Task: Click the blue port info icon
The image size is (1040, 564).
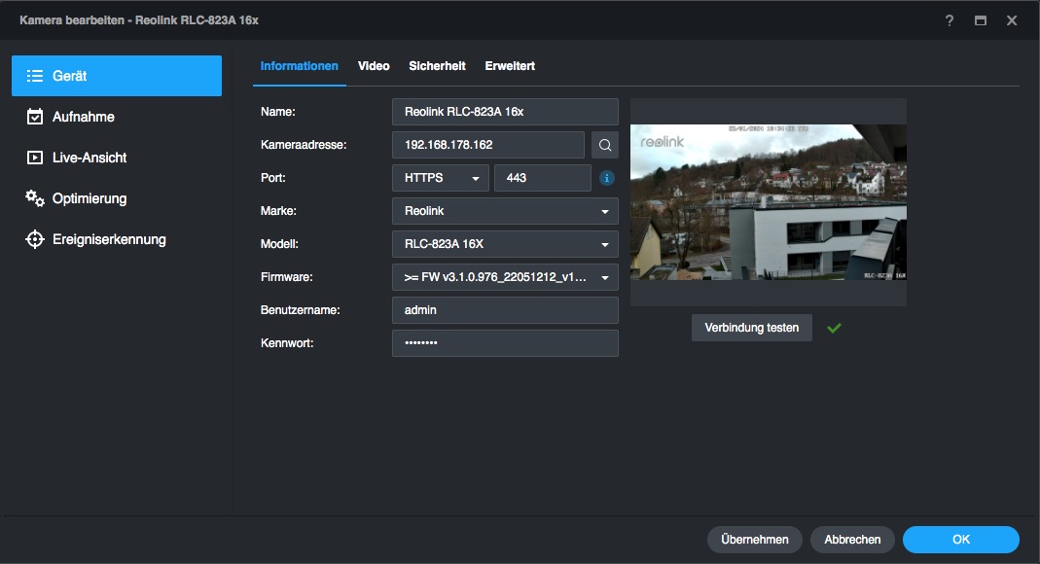Action: (606, 178)
